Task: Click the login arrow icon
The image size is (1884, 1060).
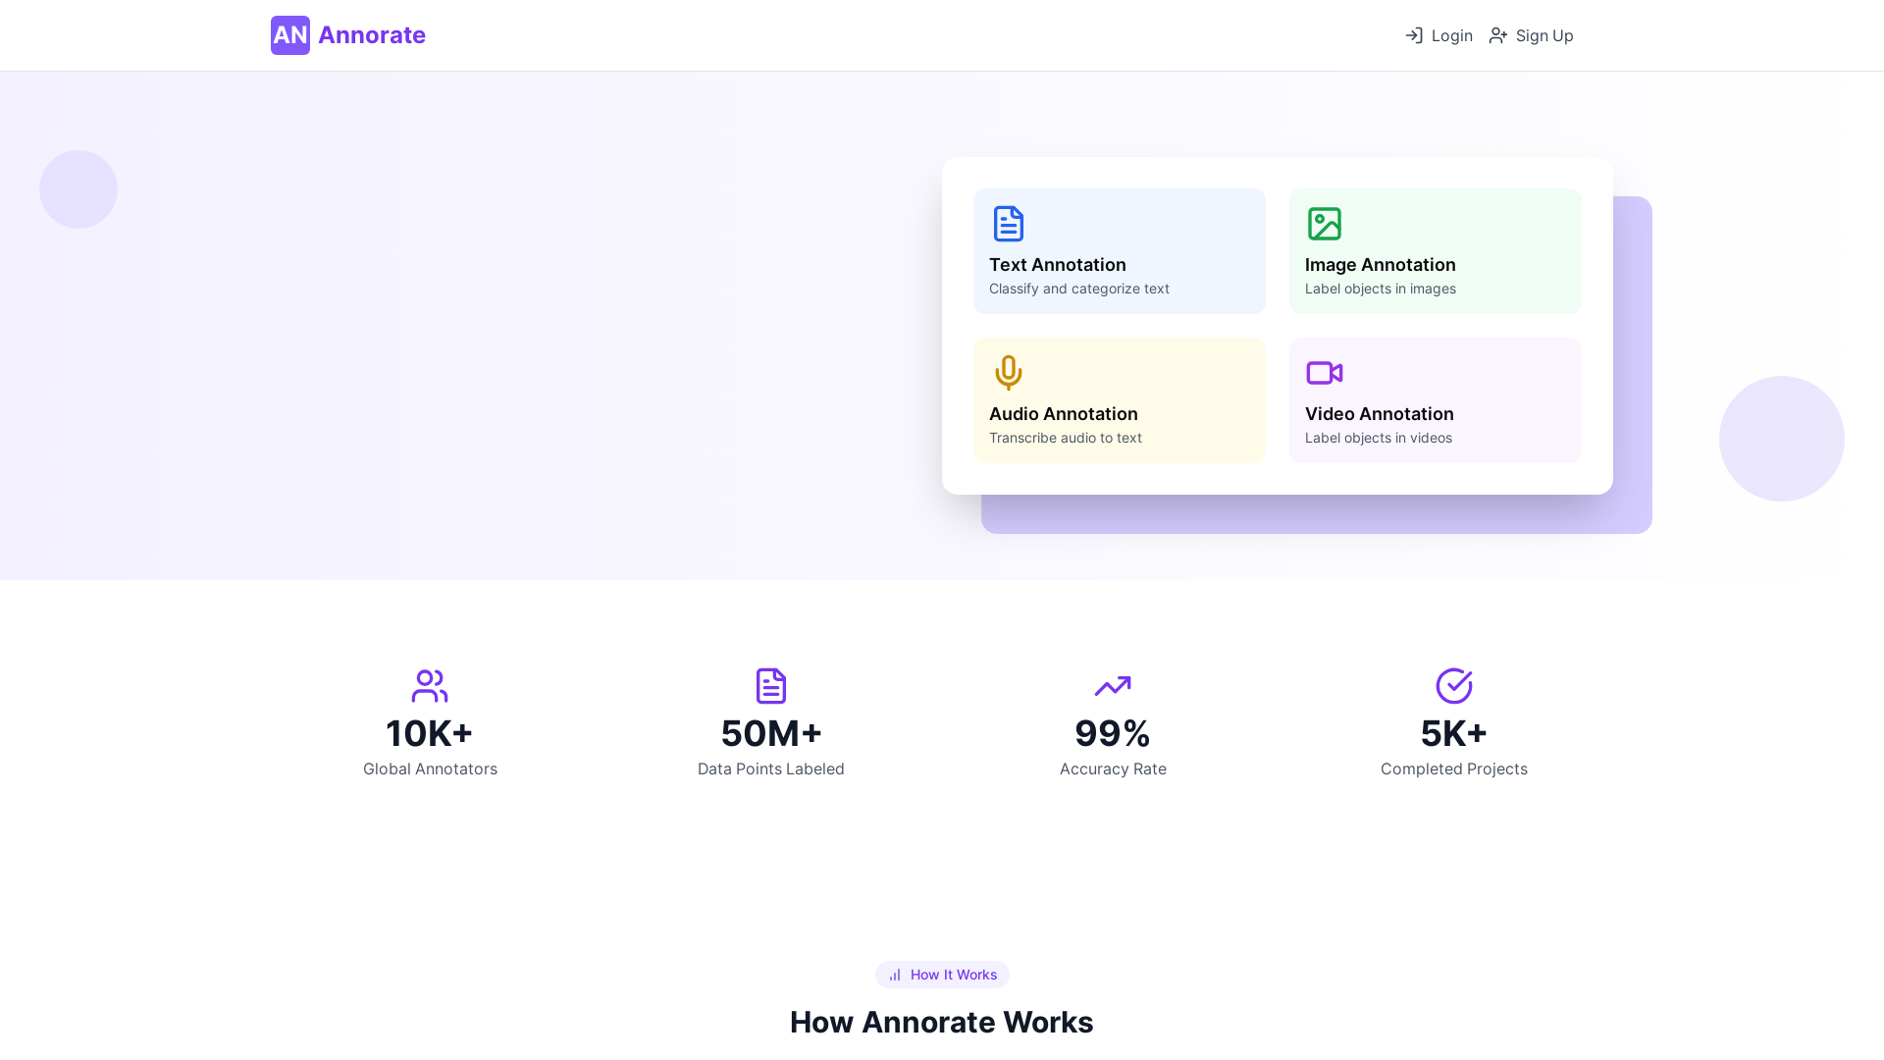Action: click(x=1414, y=35)
